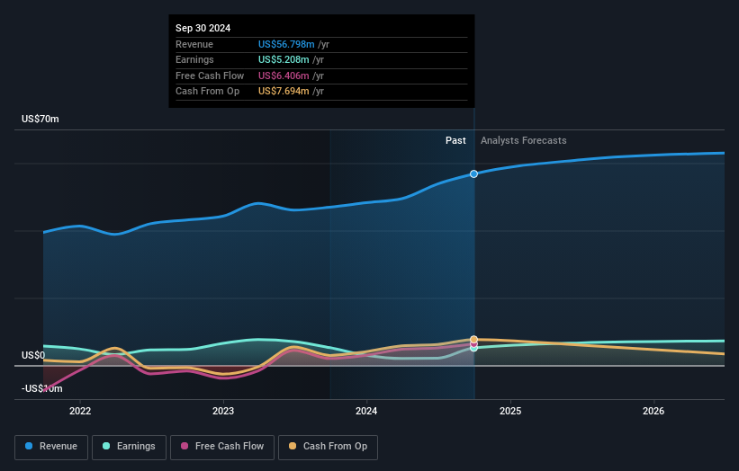Click the US$70m y-axis label
The width and height of the screenshot is (739, 471).
point(41,119)
